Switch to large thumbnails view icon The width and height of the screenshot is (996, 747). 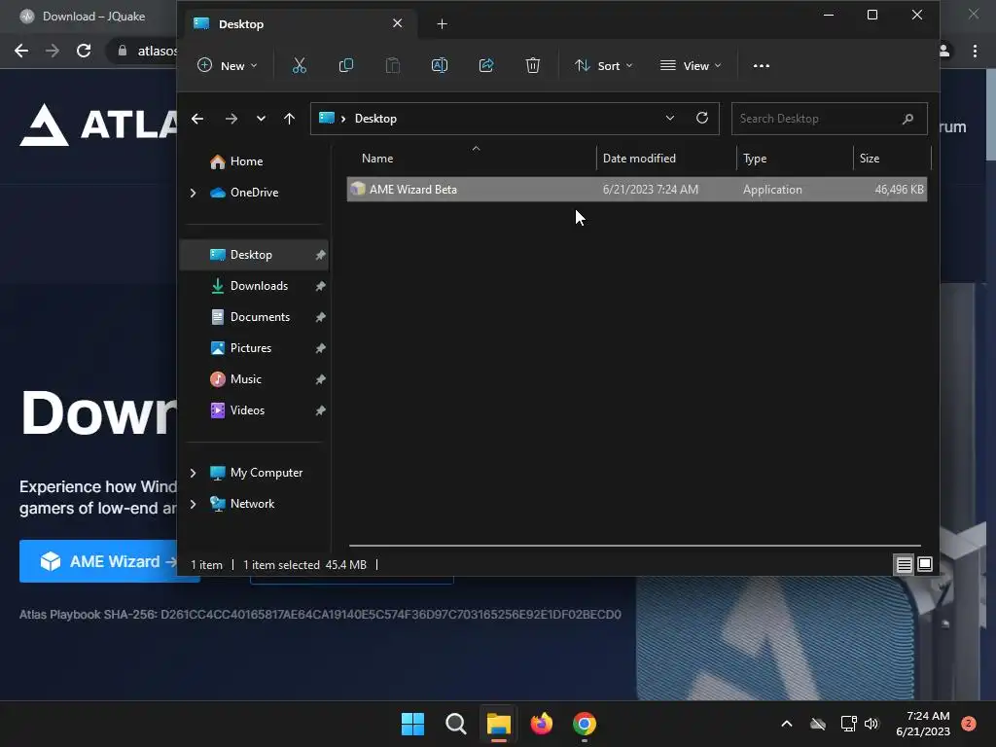point(925,564)
